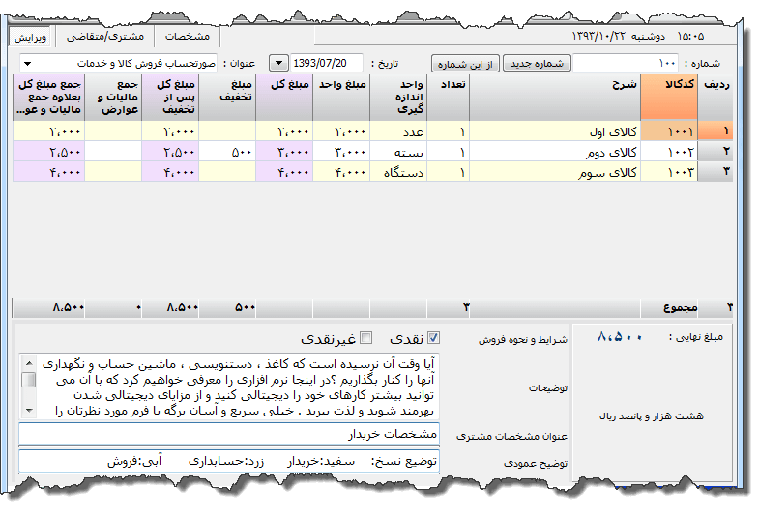The image size is (759, 516).
Task: Click in the شماره number field
Action: tap(628, 63)
